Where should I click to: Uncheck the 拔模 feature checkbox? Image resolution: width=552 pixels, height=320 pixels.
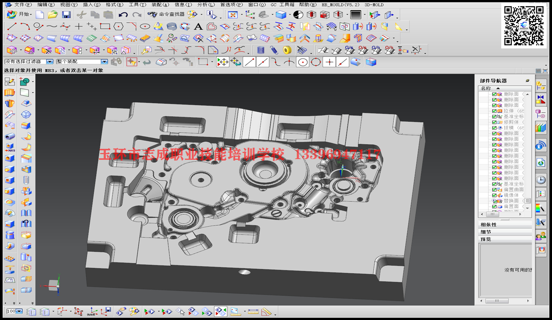click(x=494, y=128)
